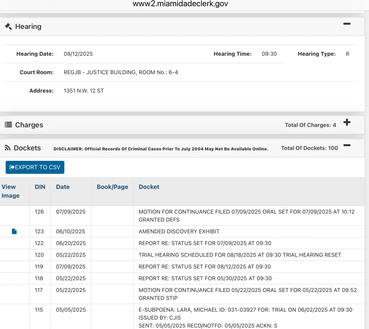369x329 pixels.
Task: Click the Date column header
Action: click(63, 187)
